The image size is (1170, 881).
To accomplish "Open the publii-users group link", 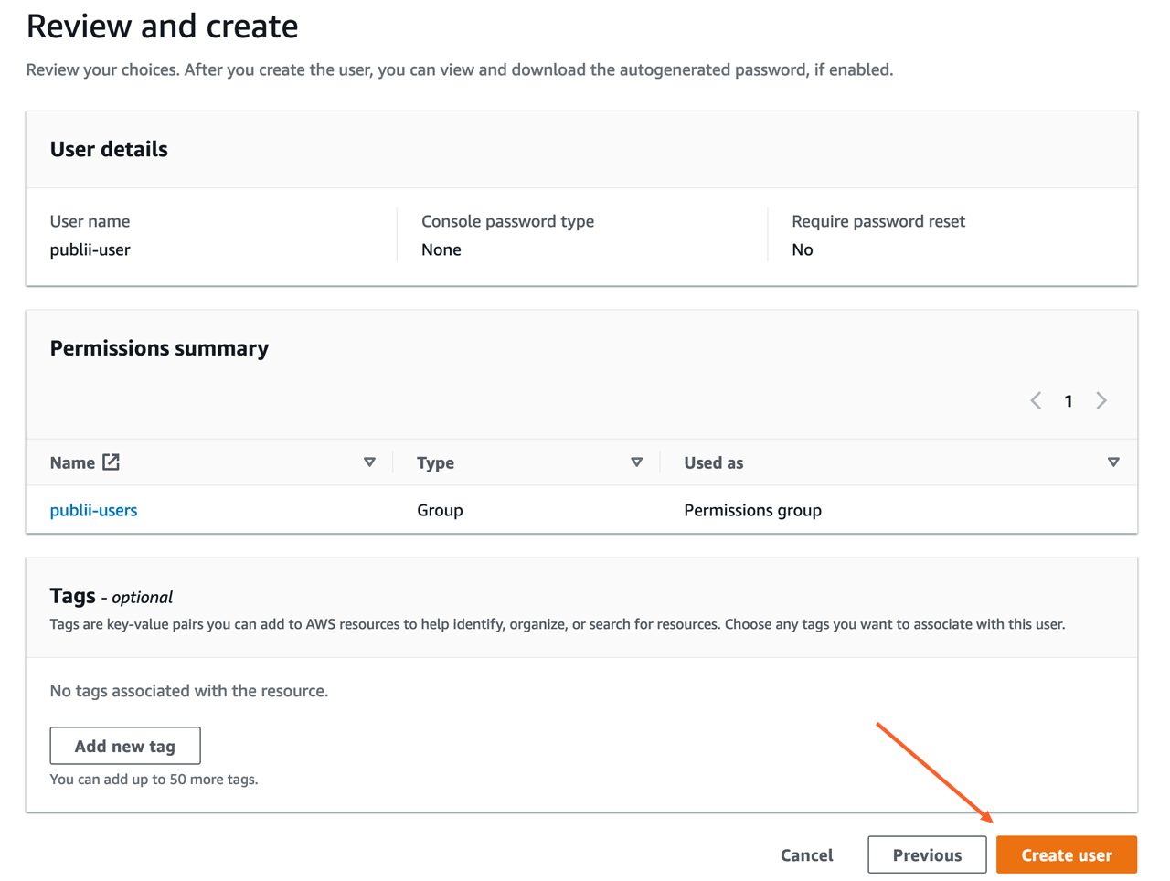I will click(x=93, y=510).
